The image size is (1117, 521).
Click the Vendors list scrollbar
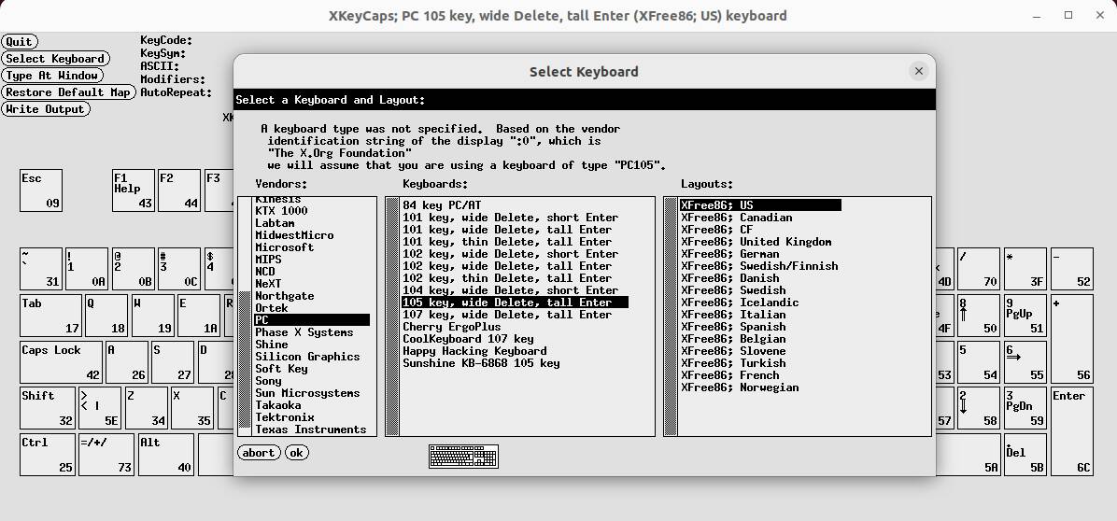pyautogui.click(x=245, y=317)
